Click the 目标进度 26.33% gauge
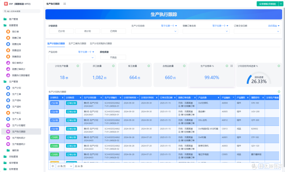 259,78
